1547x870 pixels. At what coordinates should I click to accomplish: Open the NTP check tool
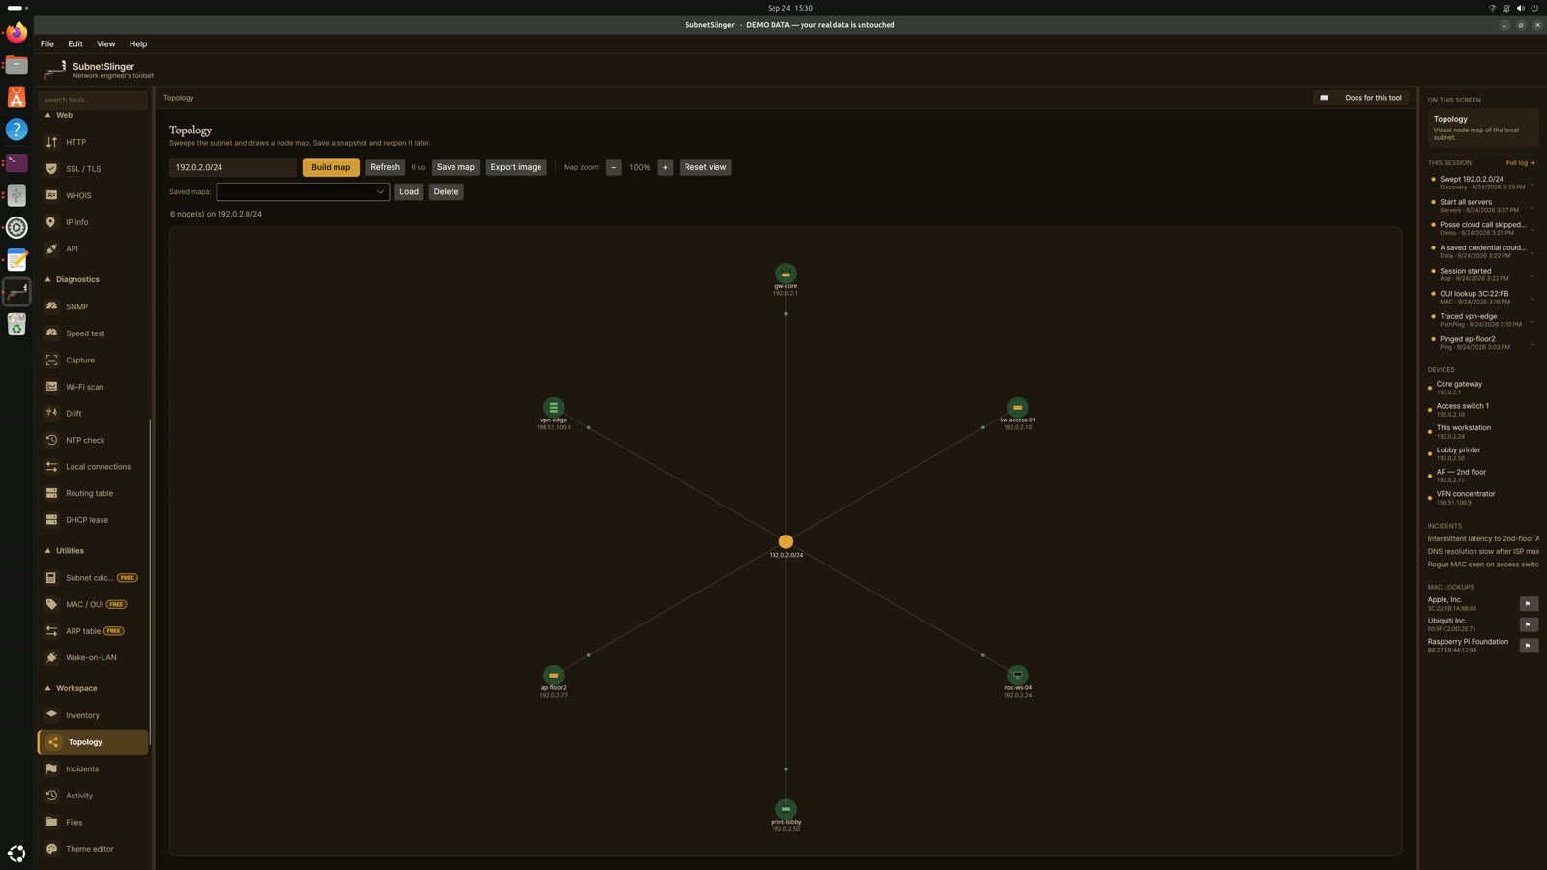93,440
